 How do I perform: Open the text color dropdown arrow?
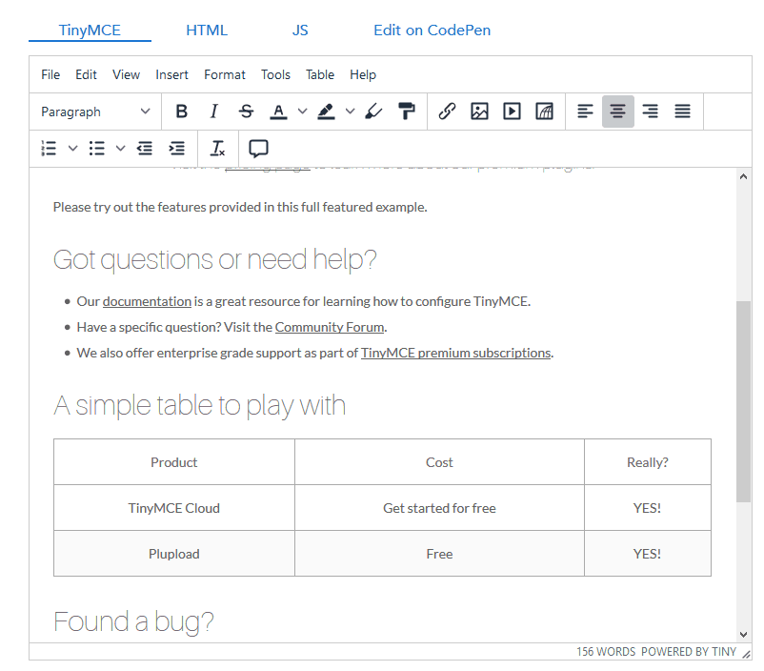302,112
